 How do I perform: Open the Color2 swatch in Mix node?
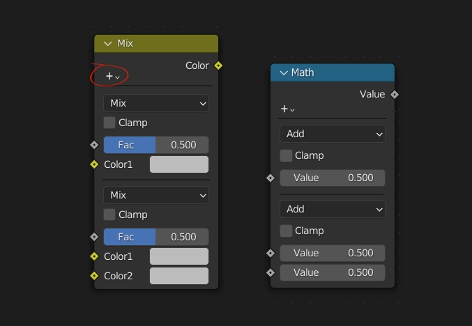tap(179, 276)
